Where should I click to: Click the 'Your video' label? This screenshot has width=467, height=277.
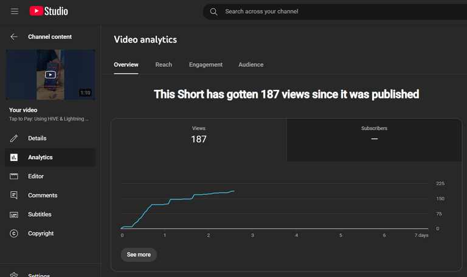pyautogui.click(x=23, y=110)
